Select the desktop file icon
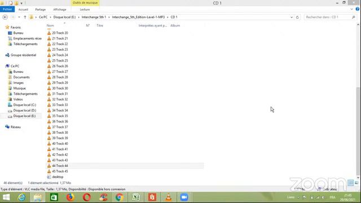 pos(49,176)
